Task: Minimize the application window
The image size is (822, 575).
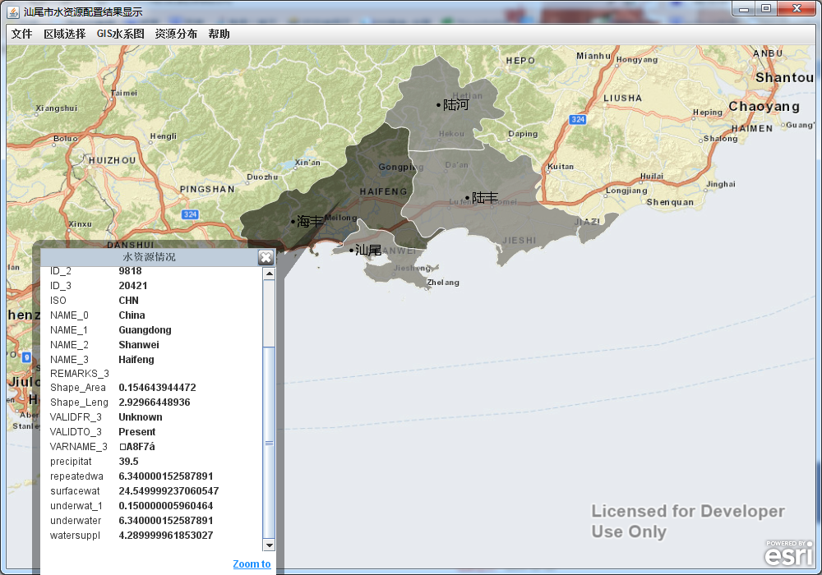Action: click(x=744, y=8)
